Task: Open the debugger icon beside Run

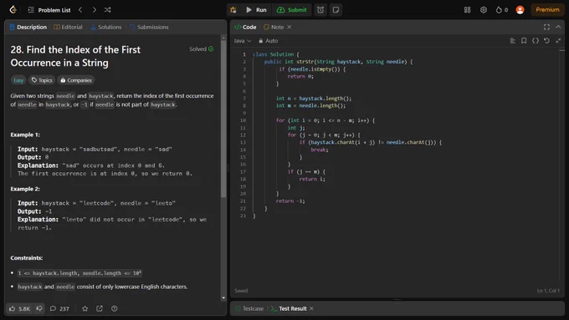Action: tap(233, 10)
